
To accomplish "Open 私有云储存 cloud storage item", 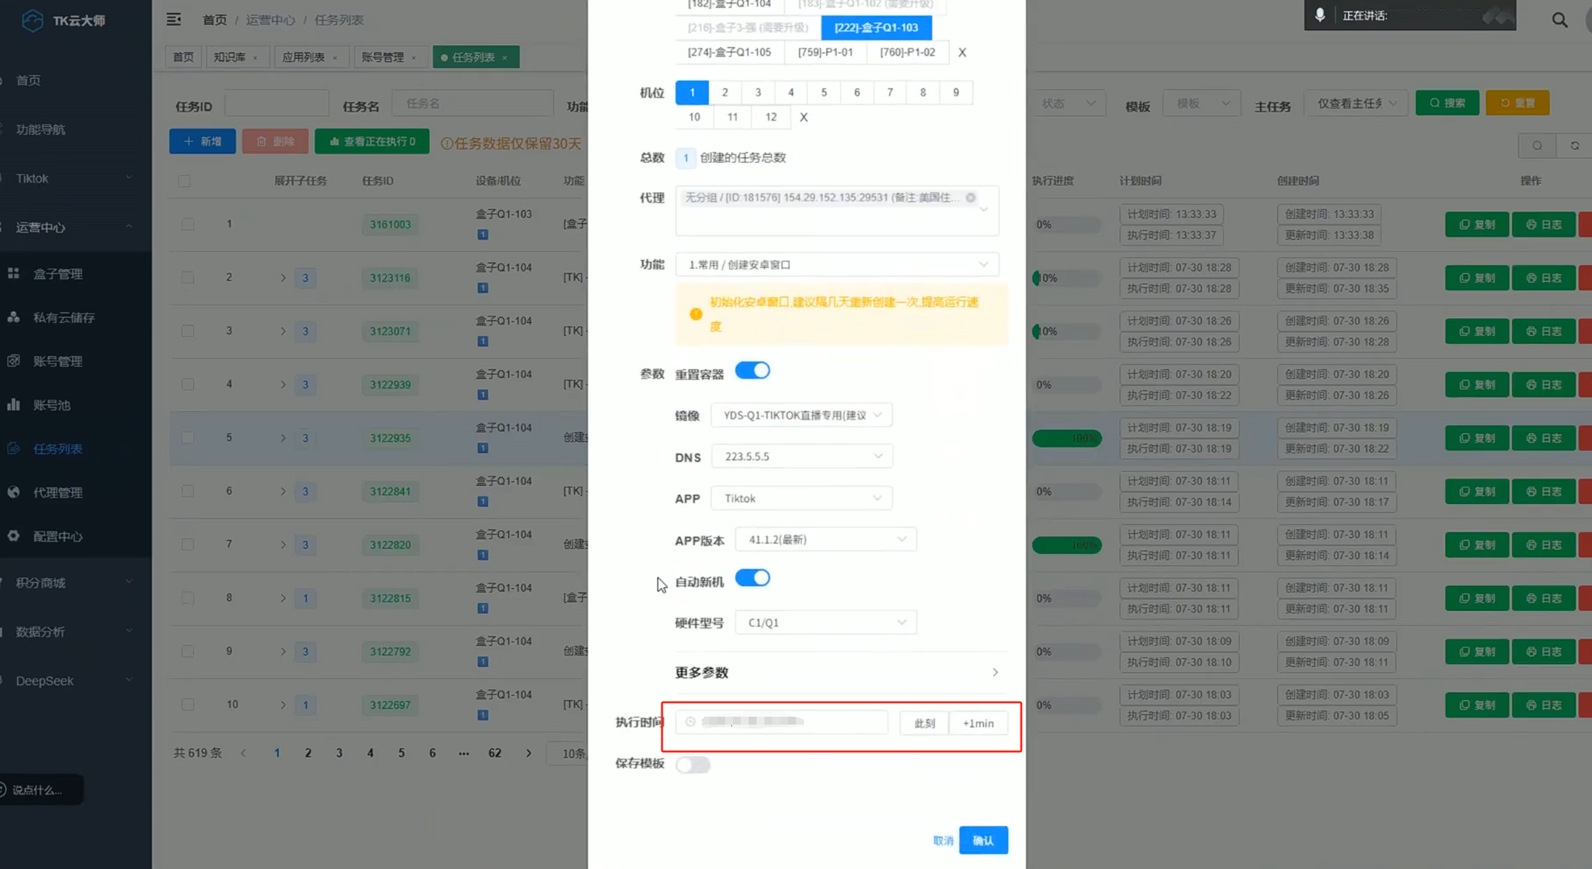I will click(64, 318).
